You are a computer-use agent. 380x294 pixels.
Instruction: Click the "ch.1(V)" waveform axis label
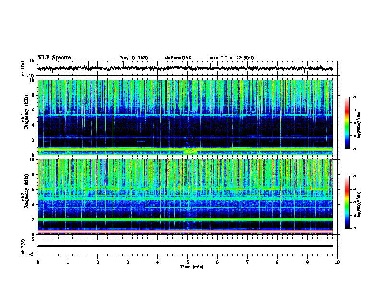(x=23, y=68)
